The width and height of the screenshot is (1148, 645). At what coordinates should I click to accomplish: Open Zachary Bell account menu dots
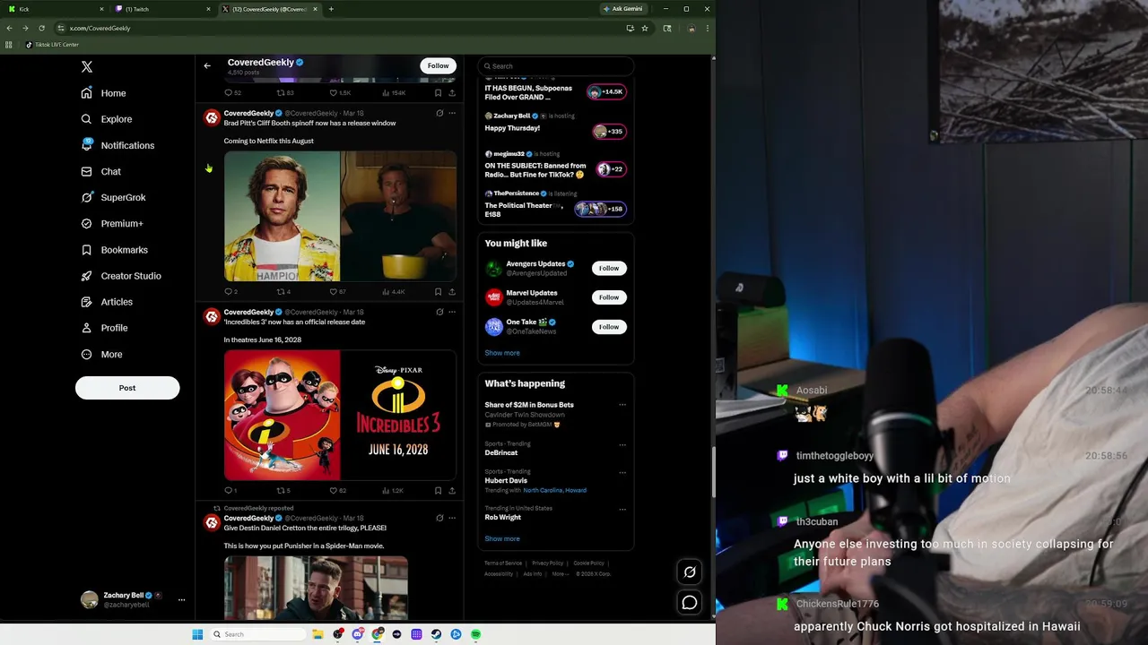pos(181,599)
